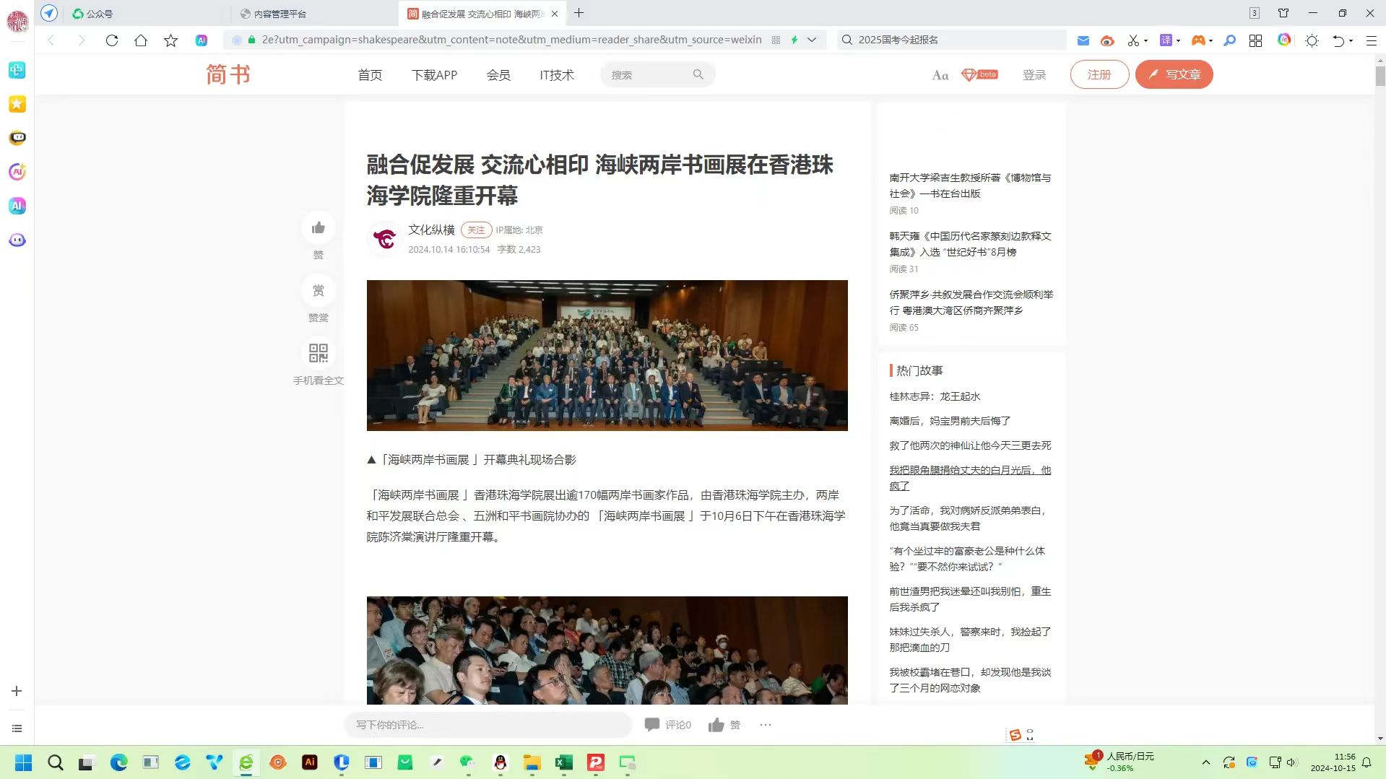1386x779 pixels.
Task: Click the undo closed-tab arrow icon
Action: pyautogui.click(x=1338, y=40)
